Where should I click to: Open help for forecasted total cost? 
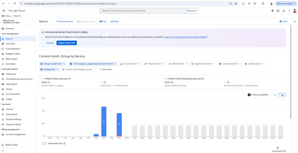203,79
